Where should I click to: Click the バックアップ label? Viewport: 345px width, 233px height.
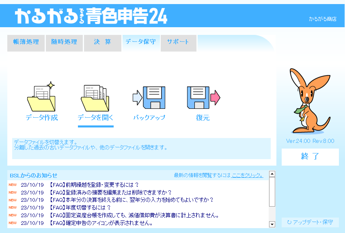pyautogui.click(x=149, y=117)
